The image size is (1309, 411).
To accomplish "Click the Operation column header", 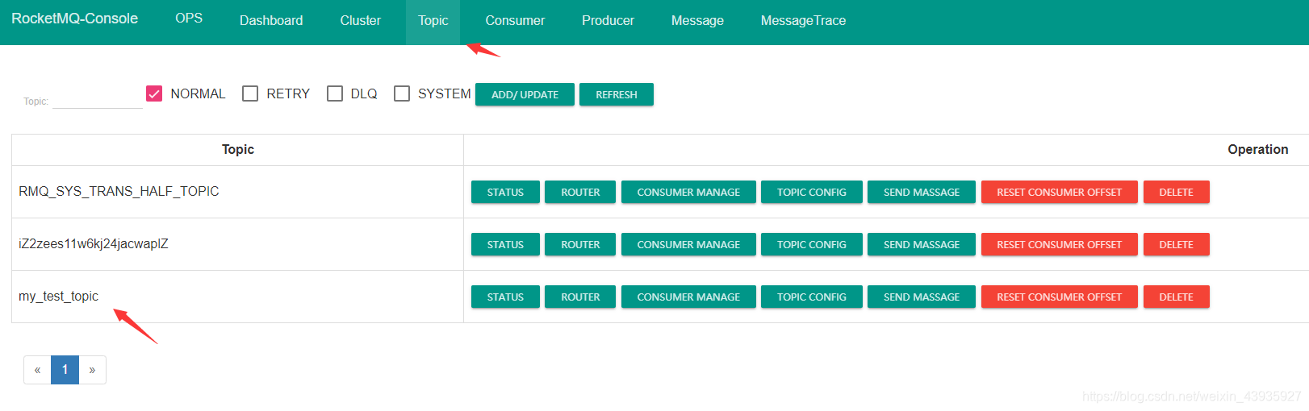I will [x=1257, y=149].
